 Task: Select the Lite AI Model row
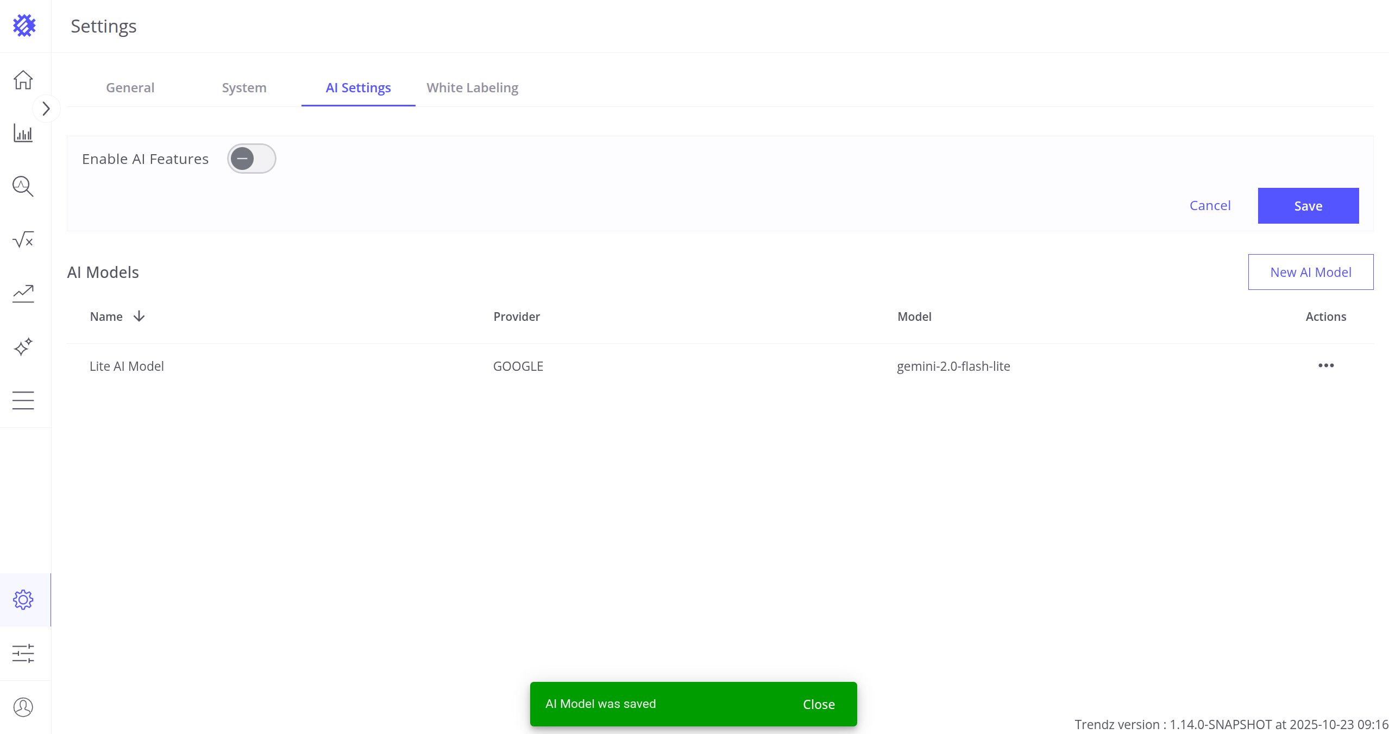[x=127, y=366]
